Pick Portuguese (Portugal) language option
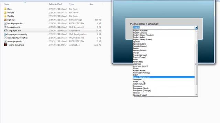This screenshot has height=123, width=220. [x=142, y=91]
